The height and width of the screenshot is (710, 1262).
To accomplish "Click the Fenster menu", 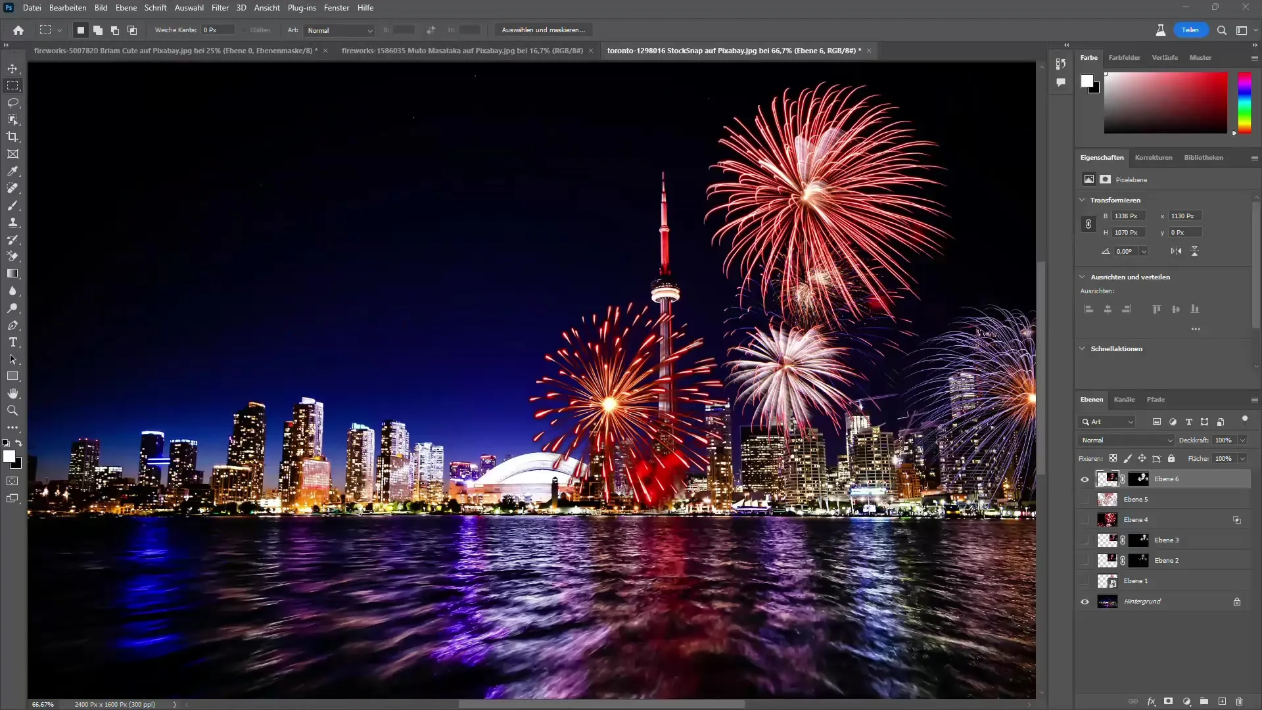I will pyautogui.click(x=337, y=7).
